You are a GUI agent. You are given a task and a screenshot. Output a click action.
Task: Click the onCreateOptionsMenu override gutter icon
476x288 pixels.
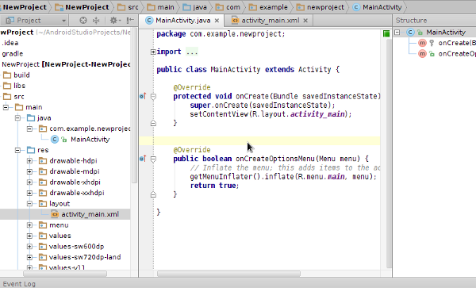pyautogui.click(x=143, y=159)
